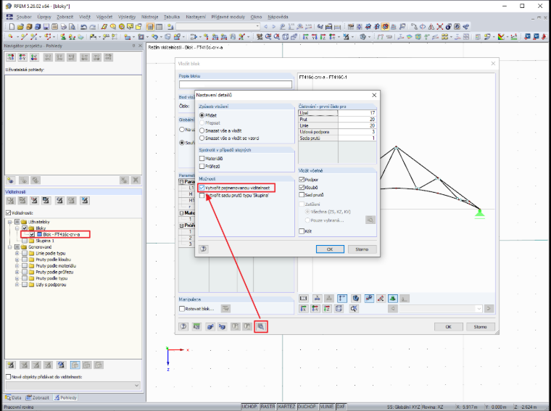Image resolution: width=551 pixels, height=411 pixels.
Task: Click show dimensions icon in preview toolbar
Action: coord(342,299)
